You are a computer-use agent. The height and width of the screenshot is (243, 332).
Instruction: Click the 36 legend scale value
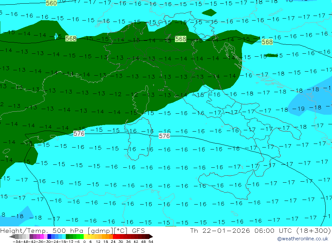[128, 242]
